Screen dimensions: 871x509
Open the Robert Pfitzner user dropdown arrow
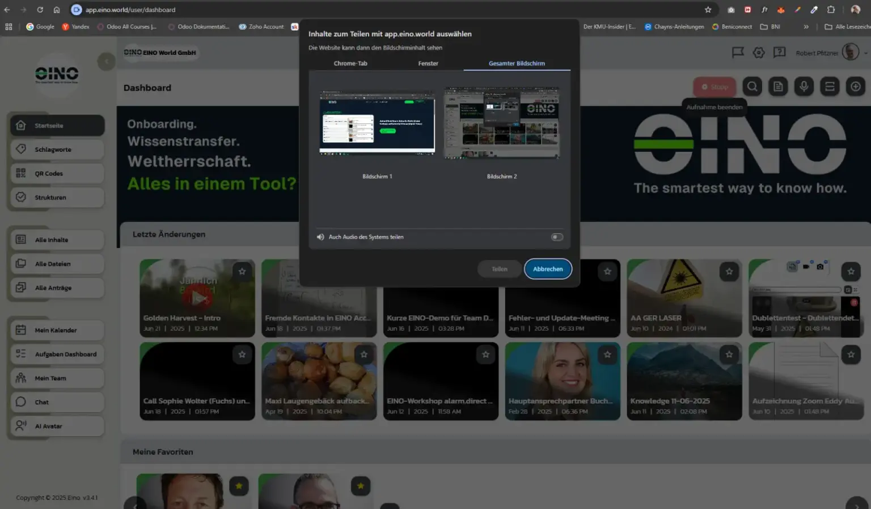point(865,53)
